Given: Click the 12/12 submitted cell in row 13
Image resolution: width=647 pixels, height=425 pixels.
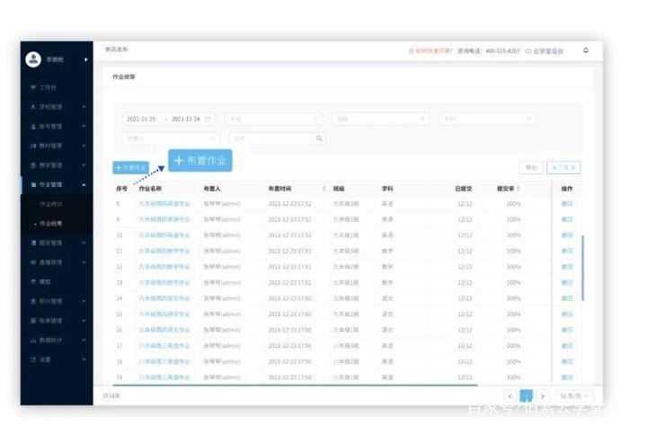Looking at the screenshot, I should pyautogui.click(x=465, y=283).
